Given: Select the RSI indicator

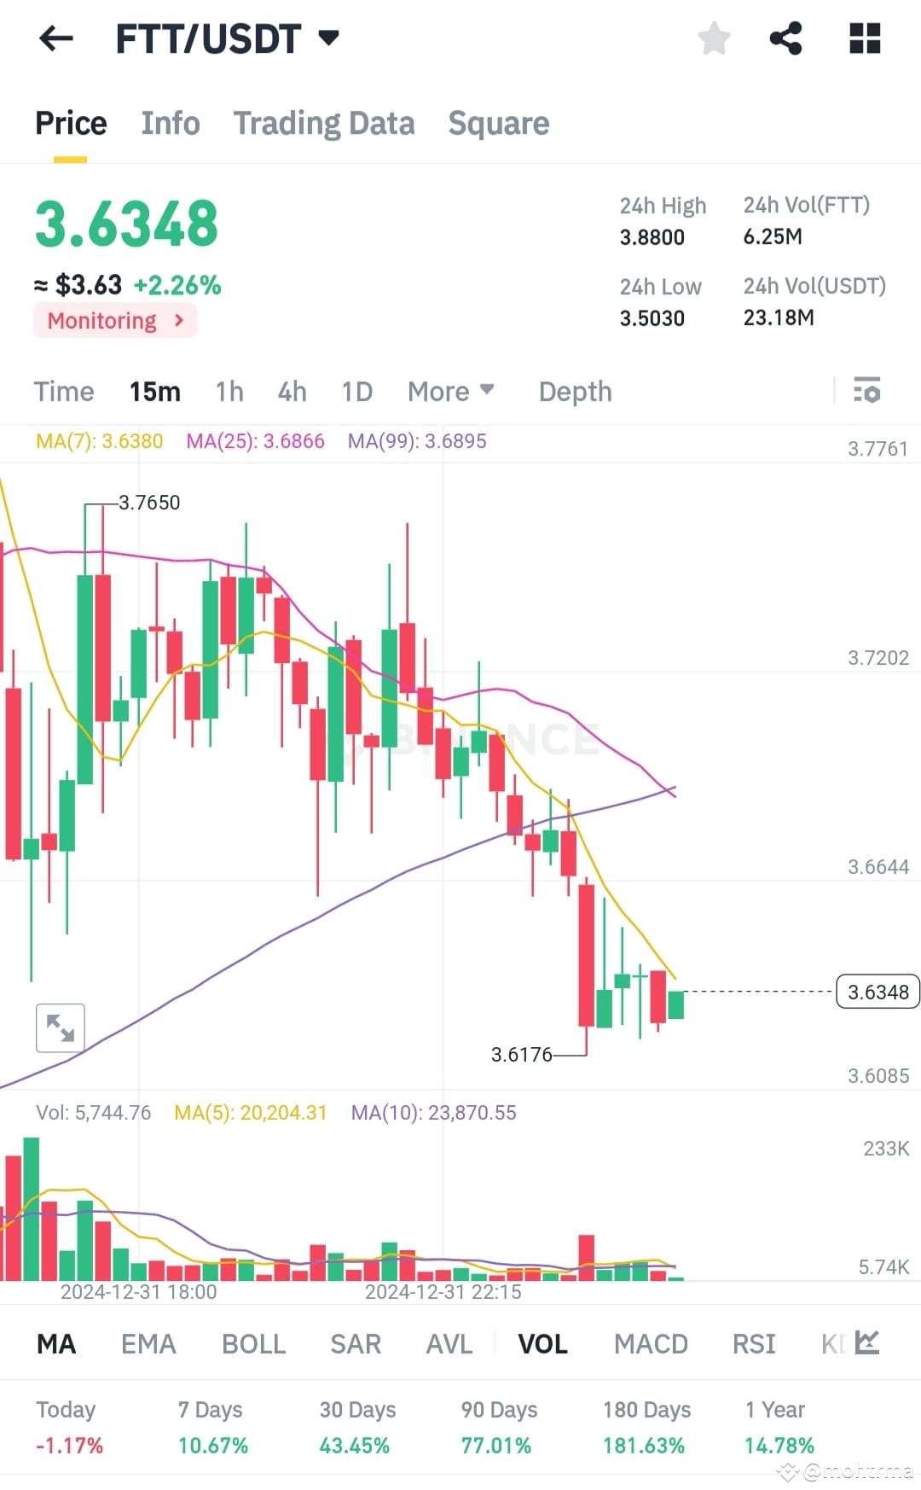Looking at the screenshot, I should 753,1342.
